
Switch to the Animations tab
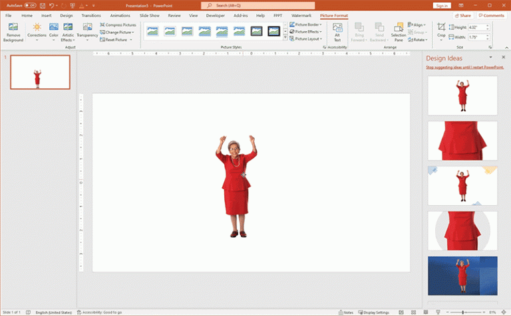point(120,16)
